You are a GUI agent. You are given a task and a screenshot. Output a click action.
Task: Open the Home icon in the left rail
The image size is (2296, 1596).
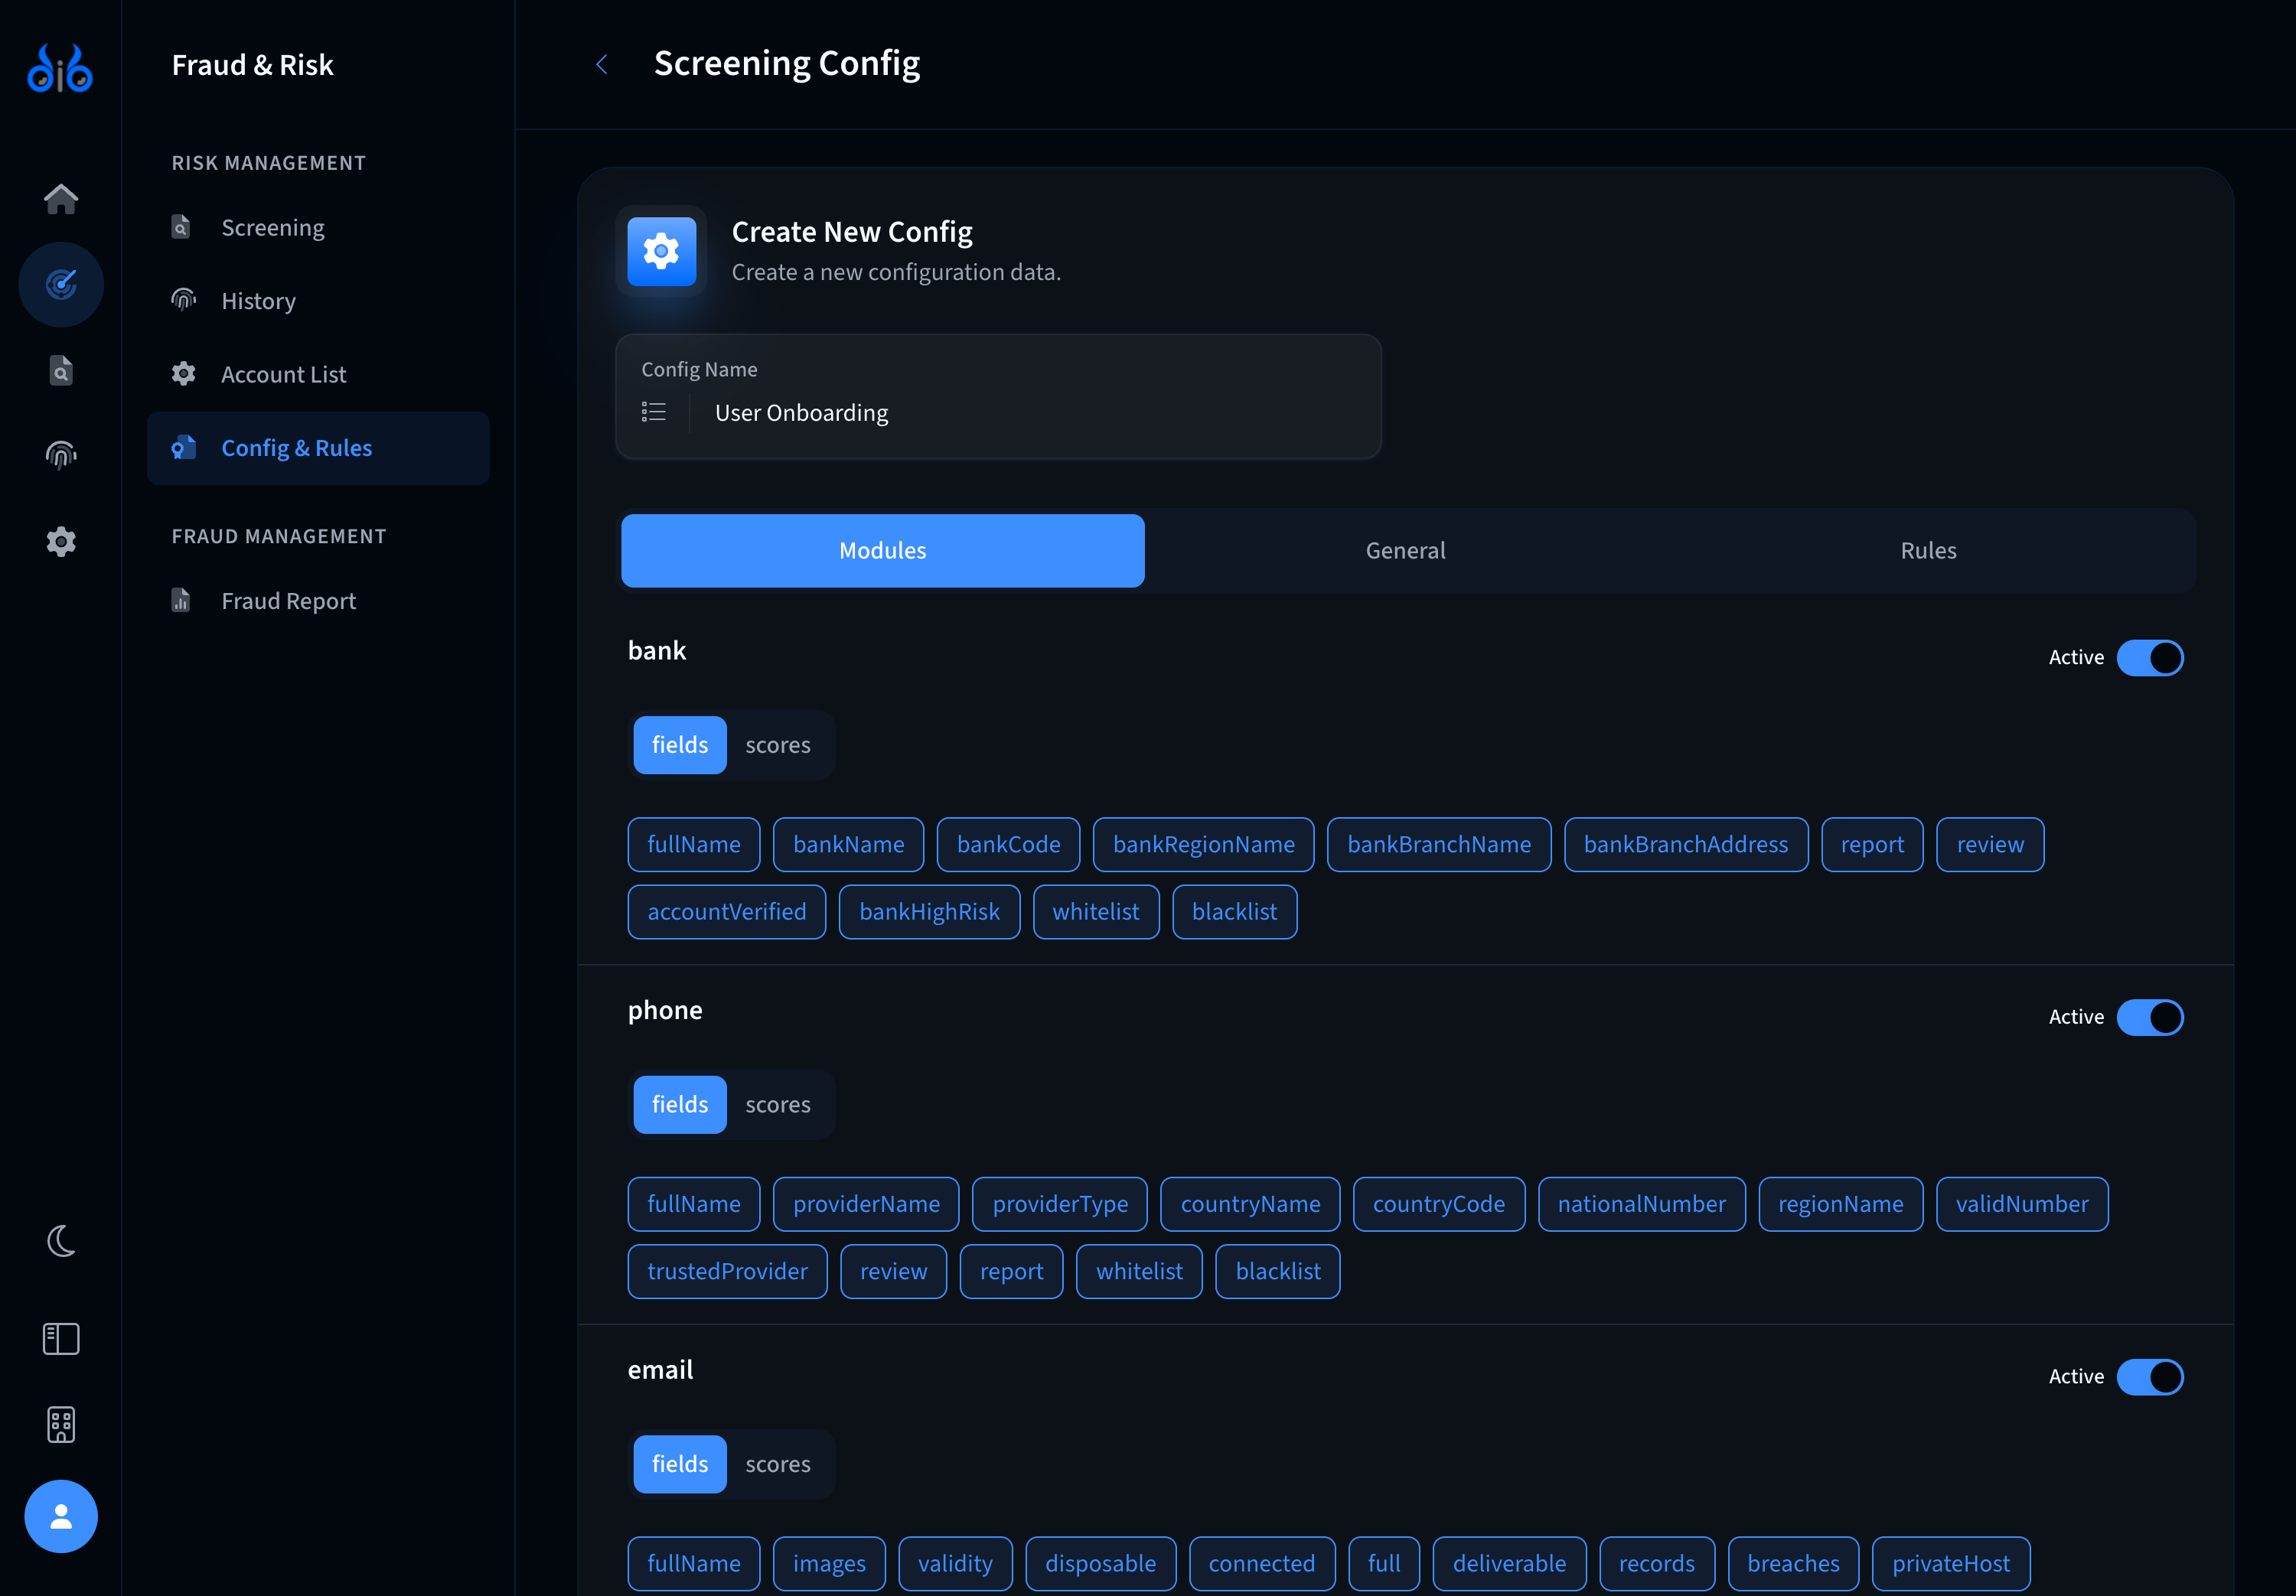click(x=61, y=198)
